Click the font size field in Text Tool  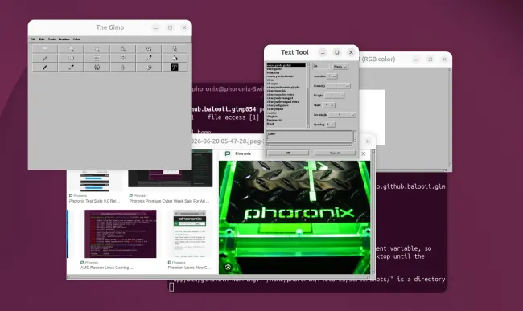click(321, 67)
